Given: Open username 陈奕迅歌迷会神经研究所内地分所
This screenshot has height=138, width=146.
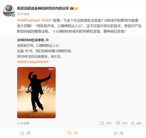Looking at the screenshot, I should 43,8.
